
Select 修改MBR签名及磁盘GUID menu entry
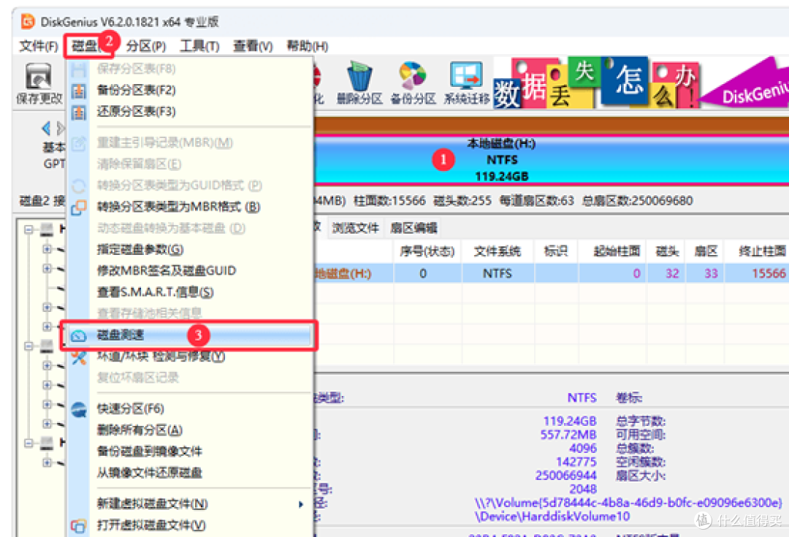point(167,271)
